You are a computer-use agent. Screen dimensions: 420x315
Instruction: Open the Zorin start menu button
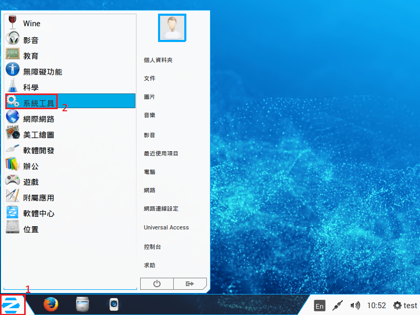tap(13, 304)
